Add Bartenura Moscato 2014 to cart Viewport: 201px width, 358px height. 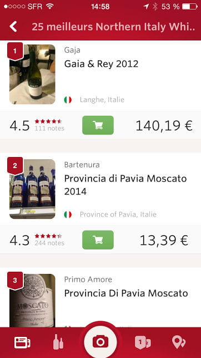point(98,240)
